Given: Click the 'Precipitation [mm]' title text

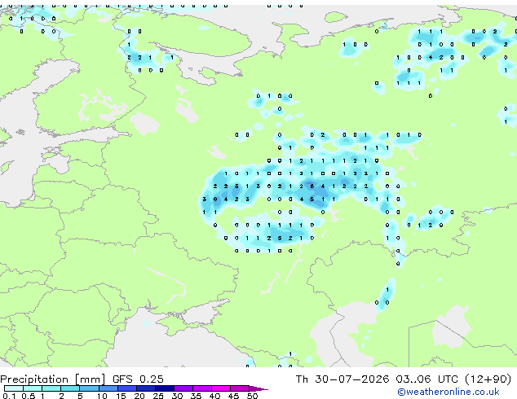Looking at the screenshot, I should point(53,379).
